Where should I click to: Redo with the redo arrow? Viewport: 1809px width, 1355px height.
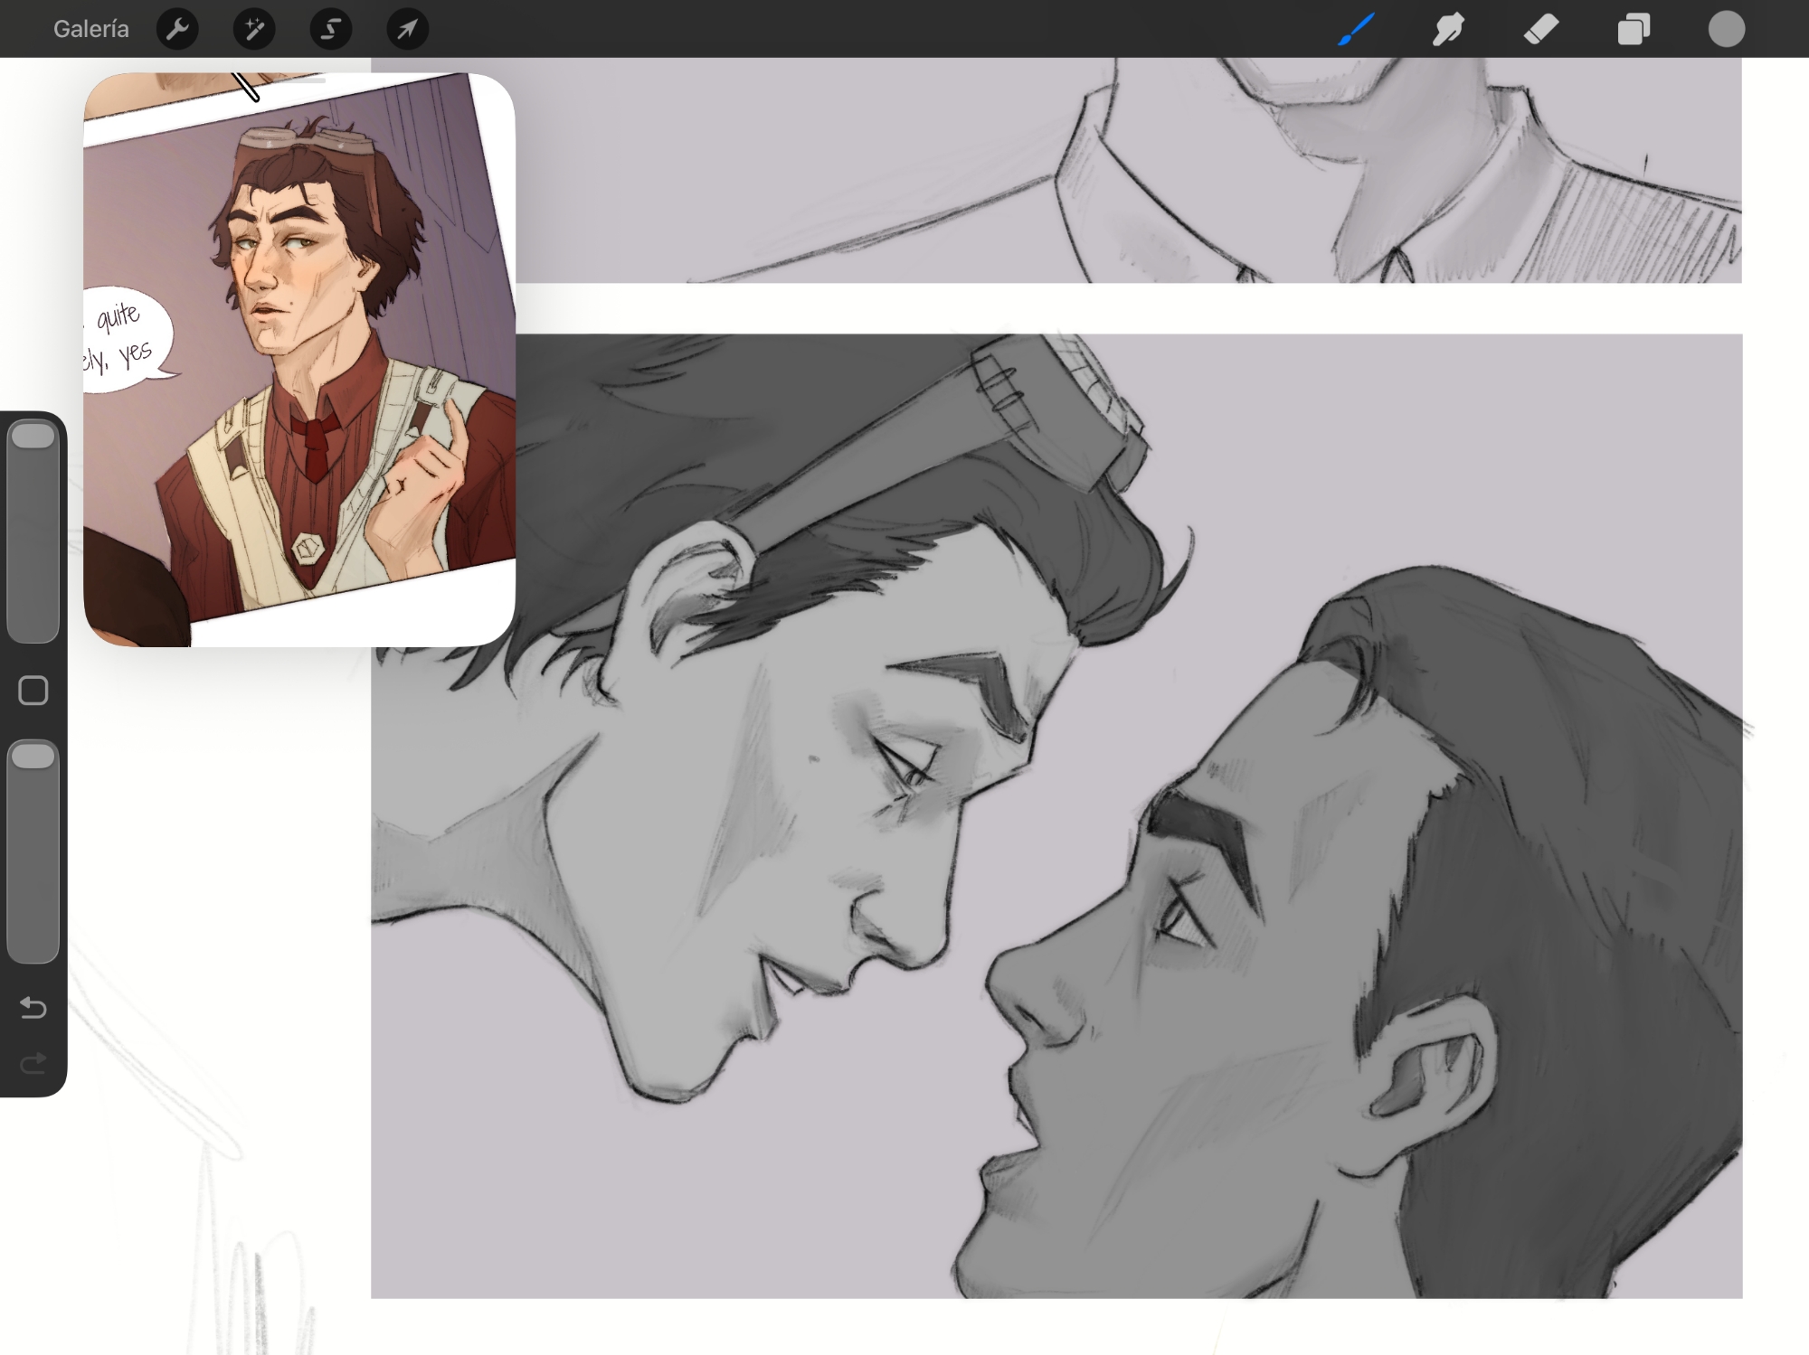point(33,1063)
